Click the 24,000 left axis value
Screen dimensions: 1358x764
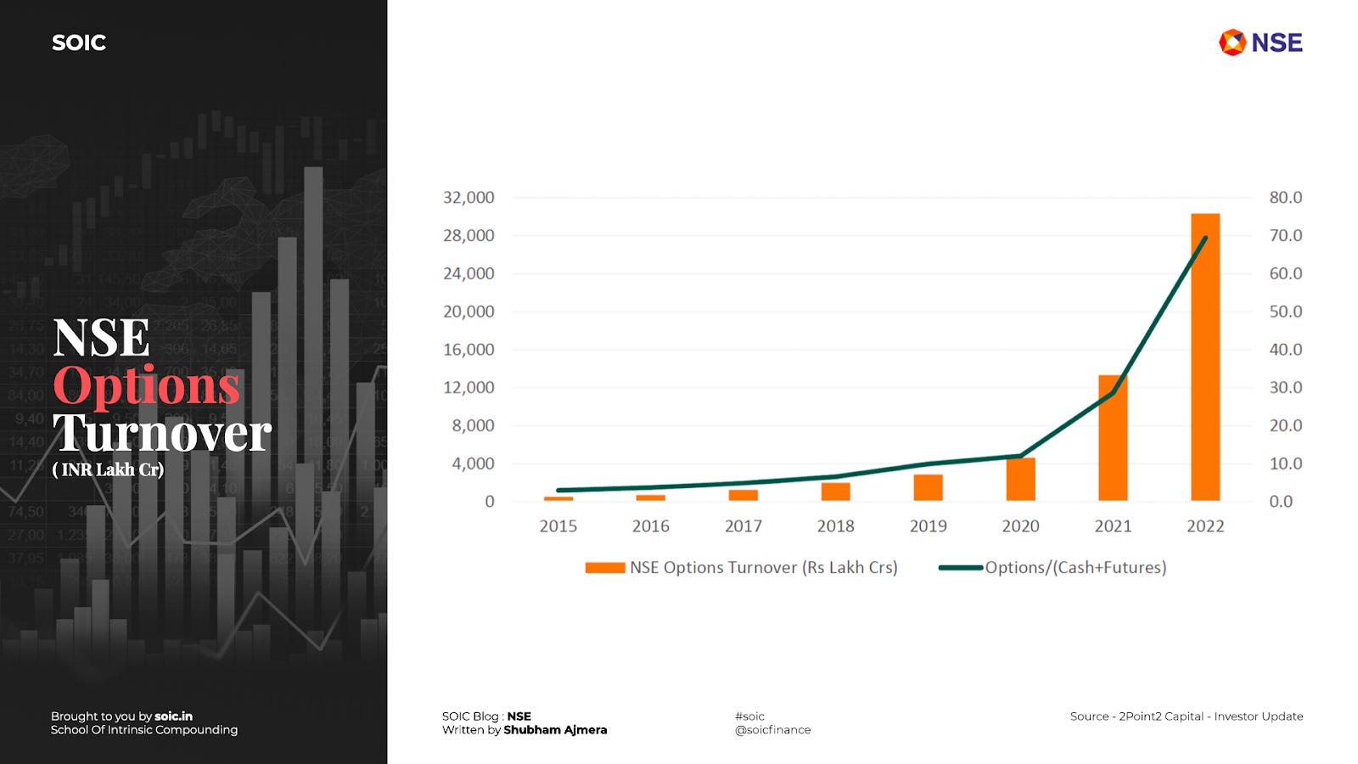click(x=469, y=273)
